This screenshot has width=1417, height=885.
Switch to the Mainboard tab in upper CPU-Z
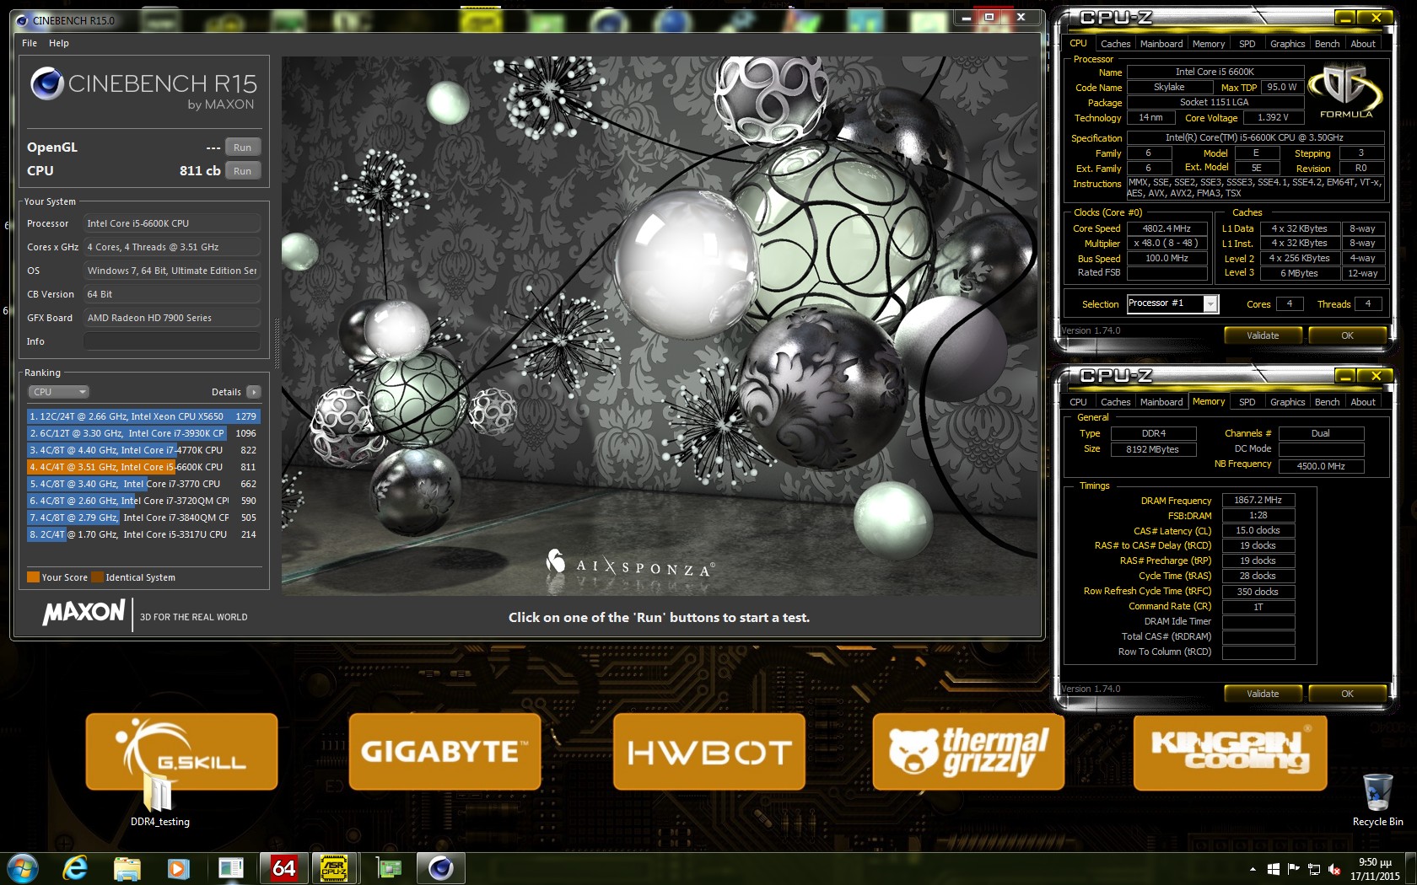click(x=1161, y=44)
